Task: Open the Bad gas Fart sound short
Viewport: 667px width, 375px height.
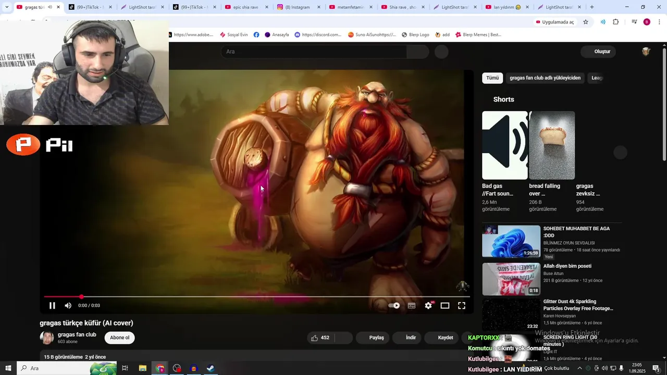Action: pos(504,145)
